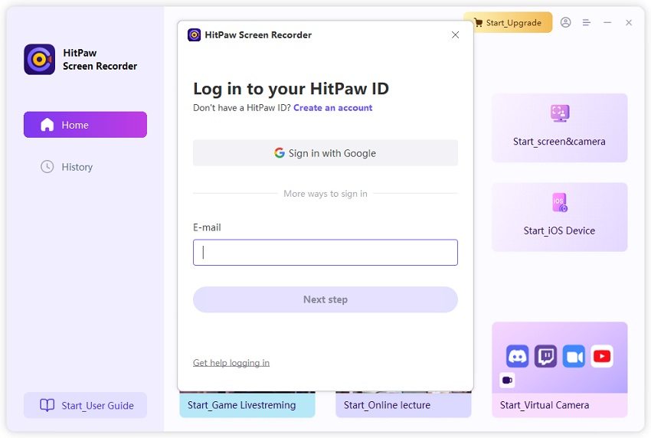Screen dimensions: 651x438
Task: Close the main HitPaw window
Action: click(629, 22)
